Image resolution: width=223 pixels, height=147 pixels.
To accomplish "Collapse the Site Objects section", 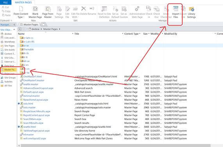I will coord(14,30).
